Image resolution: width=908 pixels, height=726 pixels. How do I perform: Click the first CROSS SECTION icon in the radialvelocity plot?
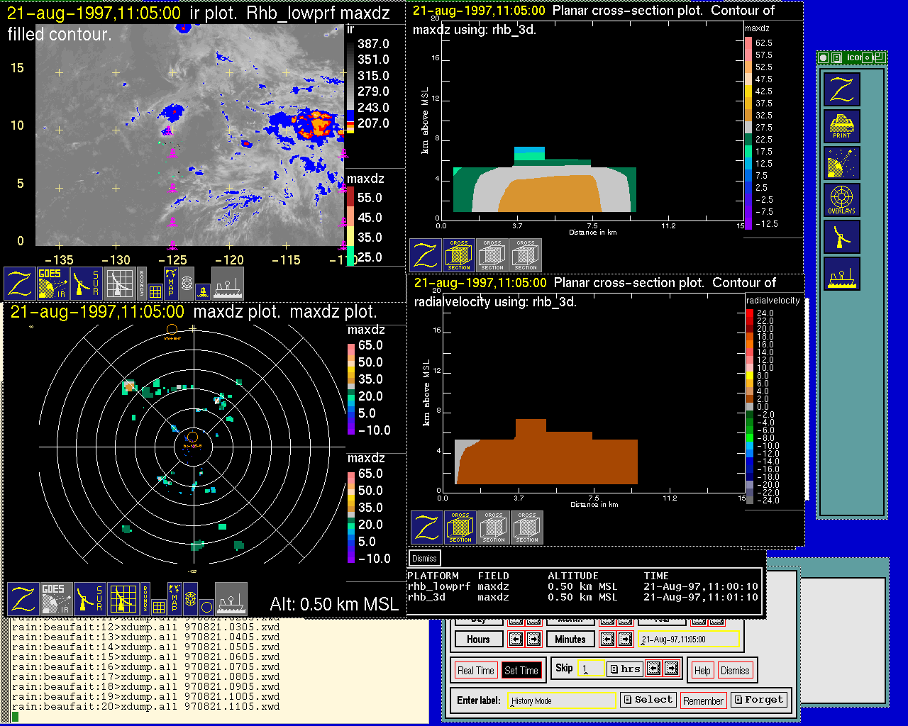[x=460, y=527]
